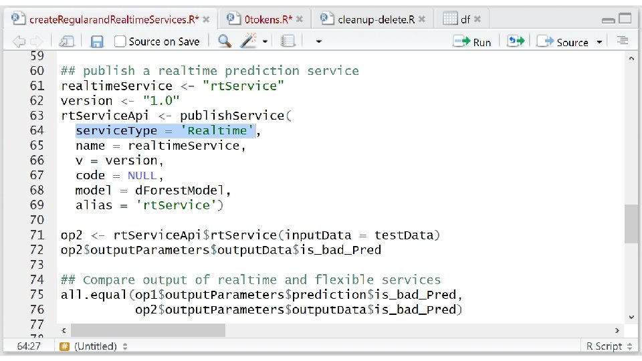The height and width of the screenshot is (361, 642).
Task: Open code tools dropdown arrow
Action: (x=265, y=41)
